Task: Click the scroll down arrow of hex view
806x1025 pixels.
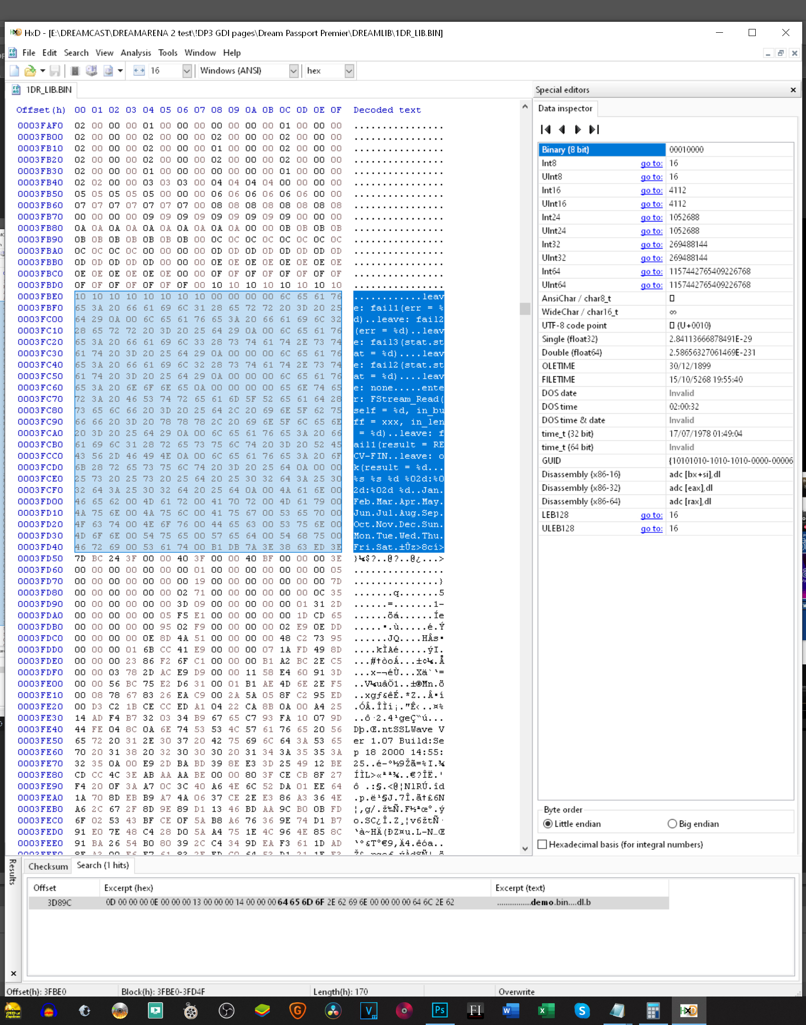Action: [x=525, y=849]
